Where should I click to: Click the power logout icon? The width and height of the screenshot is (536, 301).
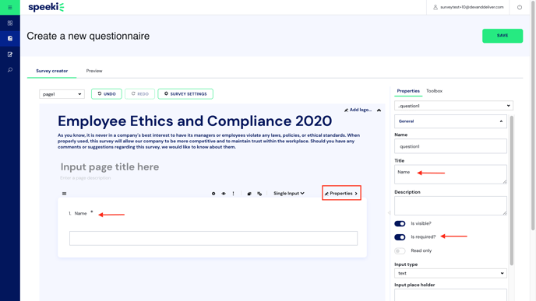coord(519,7)
